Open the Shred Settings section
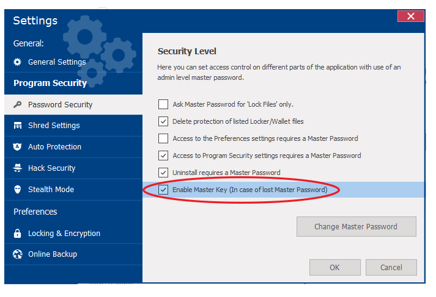 [73, 126]
